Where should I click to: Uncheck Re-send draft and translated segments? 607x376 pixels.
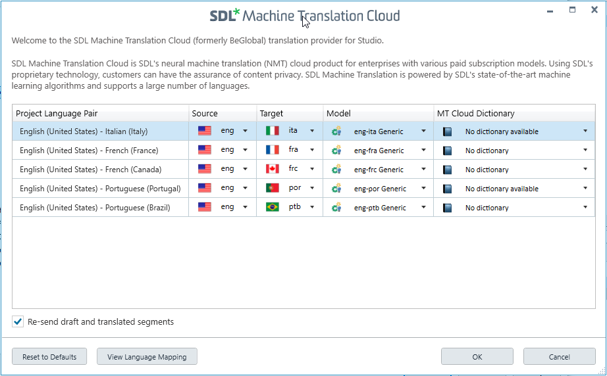(18, 321)
